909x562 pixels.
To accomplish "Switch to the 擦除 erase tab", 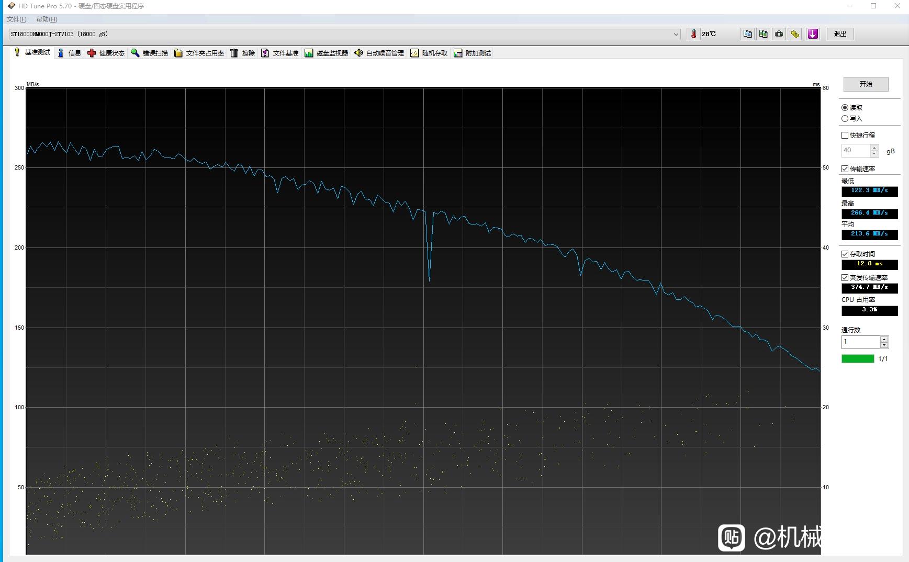I will (242, 53).
